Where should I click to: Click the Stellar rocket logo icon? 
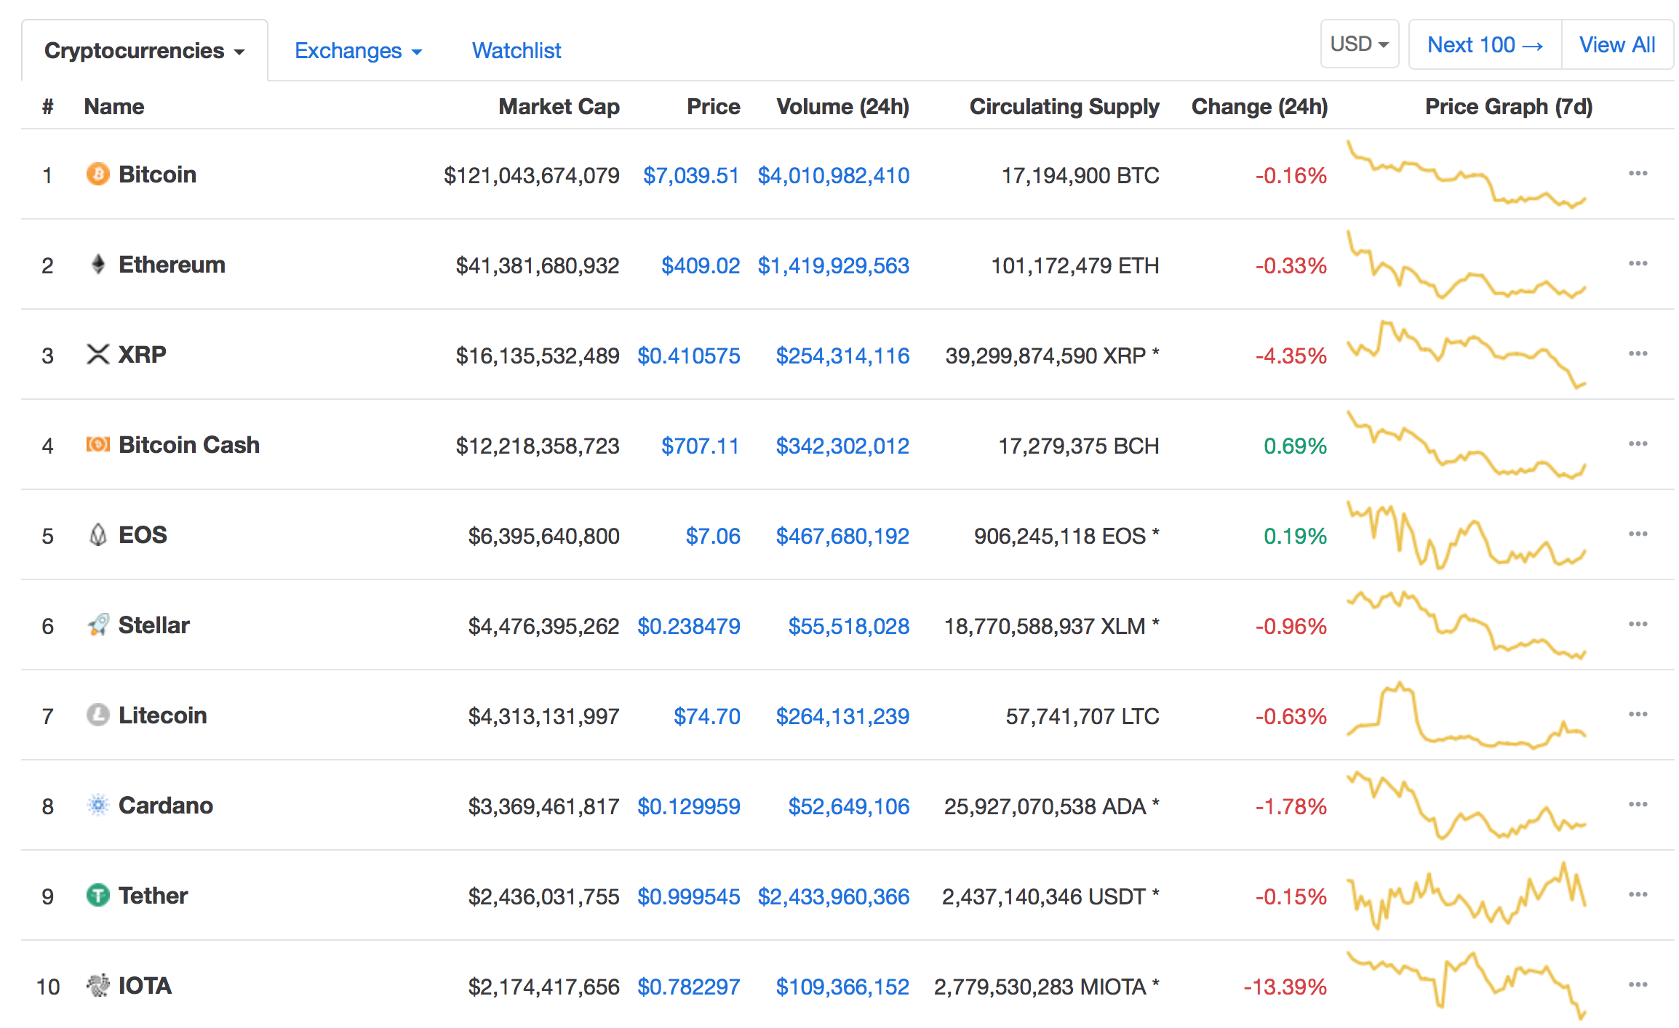click(98, 625)
